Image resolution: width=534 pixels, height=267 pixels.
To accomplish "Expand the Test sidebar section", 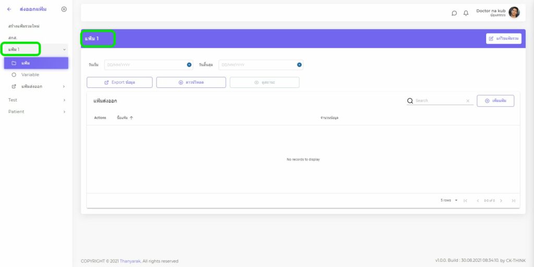I will 64,100.
